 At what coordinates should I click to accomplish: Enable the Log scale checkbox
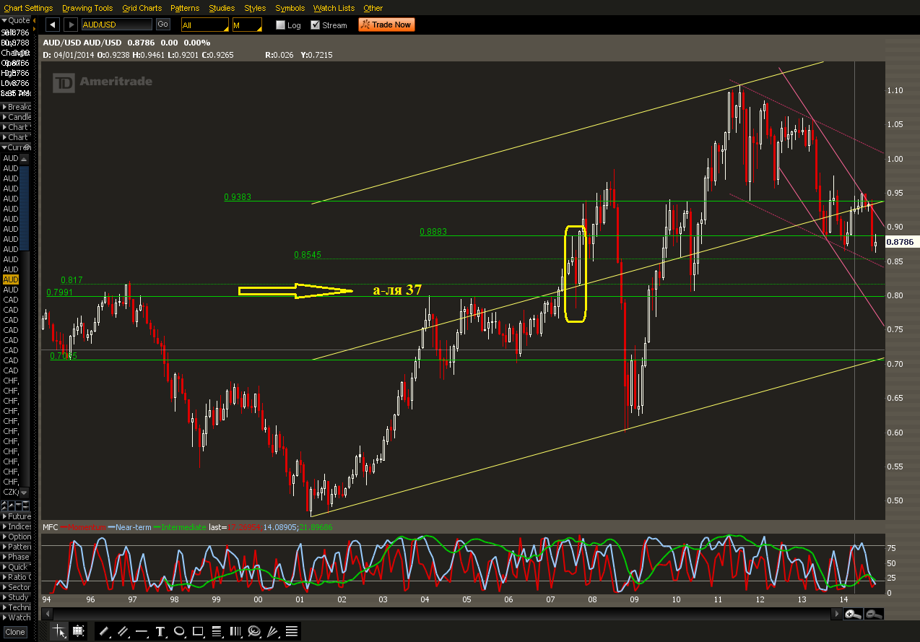tap(280, 25)
